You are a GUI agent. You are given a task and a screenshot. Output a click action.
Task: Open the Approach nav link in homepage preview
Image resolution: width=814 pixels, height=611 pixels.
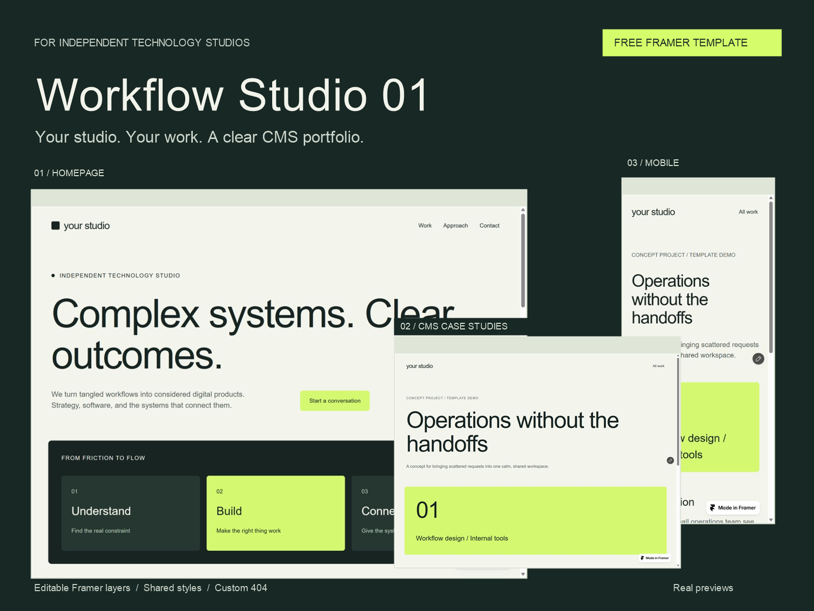tap(455, 226)
